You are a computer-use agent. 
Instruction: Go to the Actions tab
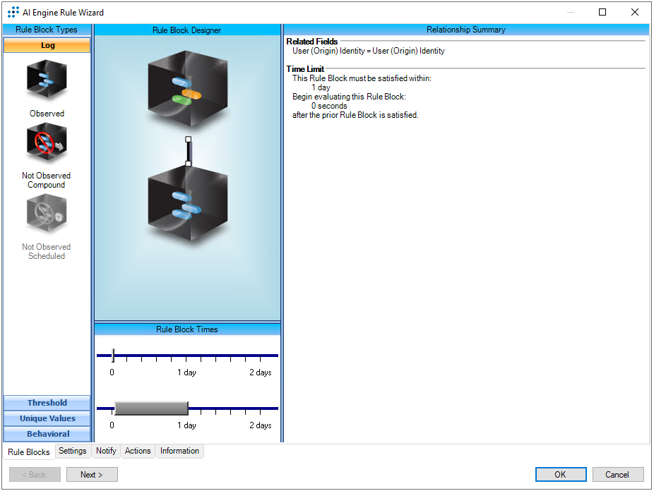pyautogui.click(x=138, y=451)
